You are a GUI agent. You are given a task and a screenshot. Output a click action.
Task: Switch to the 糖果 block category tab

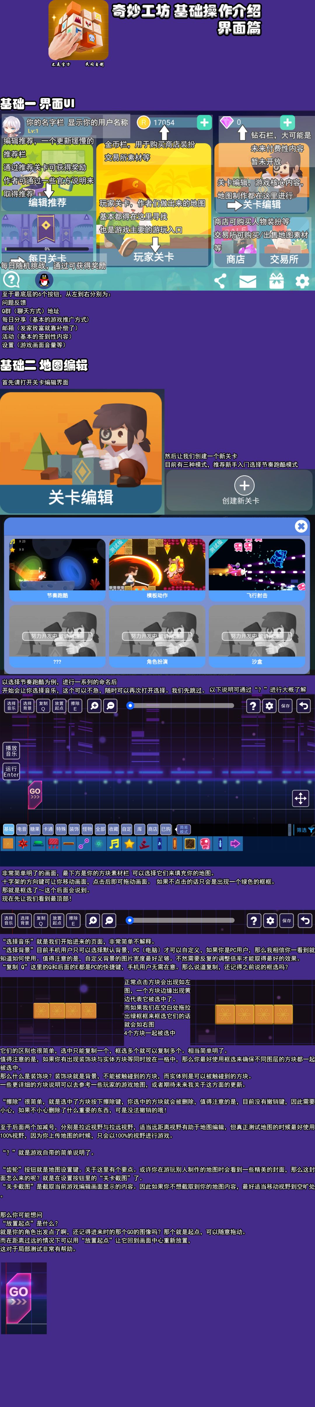[34, 829]
